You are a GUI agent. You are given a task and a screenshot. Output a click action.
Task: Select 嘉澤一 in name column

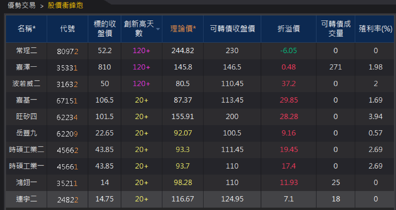pyautogui.click(x=27, y=67)
